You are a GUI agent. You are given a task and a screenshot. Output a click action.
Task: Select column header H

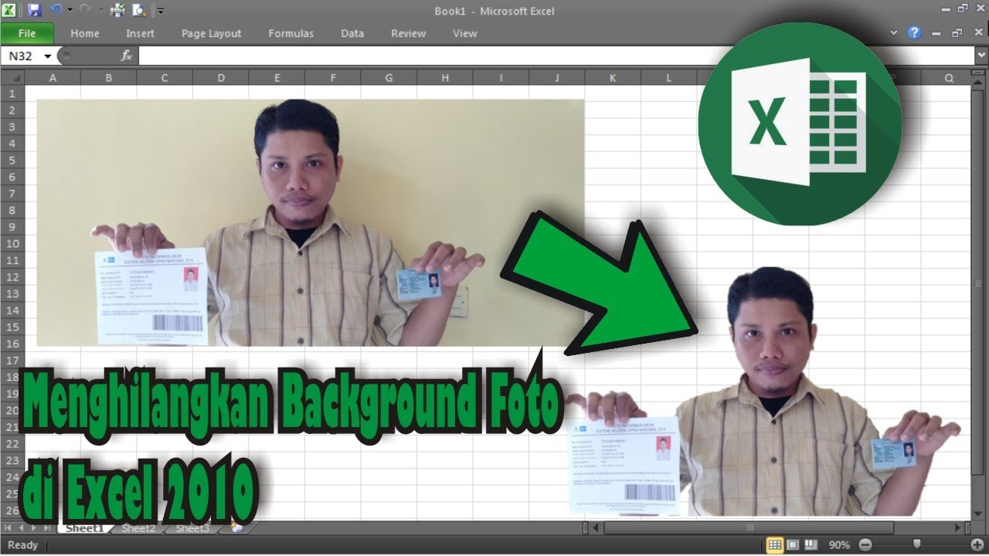pos(445,77)
